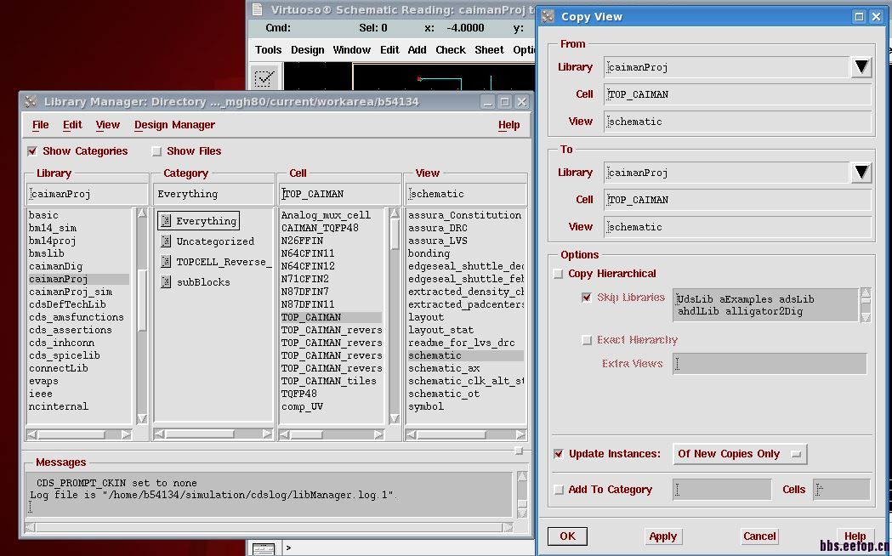
Task: Toggle the Show Categories checkbox
Action: click(32, 151)
